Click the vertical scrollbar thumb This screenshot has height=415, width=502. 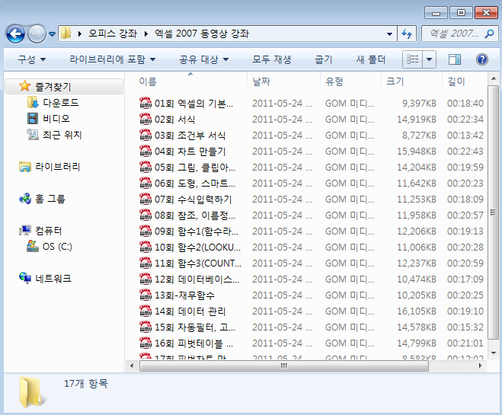(x=494, y=212)
